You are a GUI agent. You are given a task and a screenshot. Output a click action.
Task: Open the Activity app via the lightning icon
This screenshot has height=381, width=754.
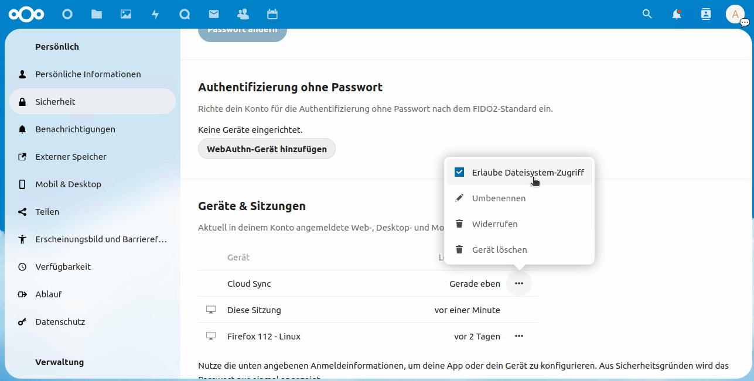pyautogui.click(x=155, y=14)
